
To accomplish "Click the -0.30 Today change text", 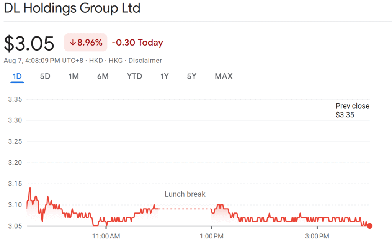I will (x=137, y=43).
